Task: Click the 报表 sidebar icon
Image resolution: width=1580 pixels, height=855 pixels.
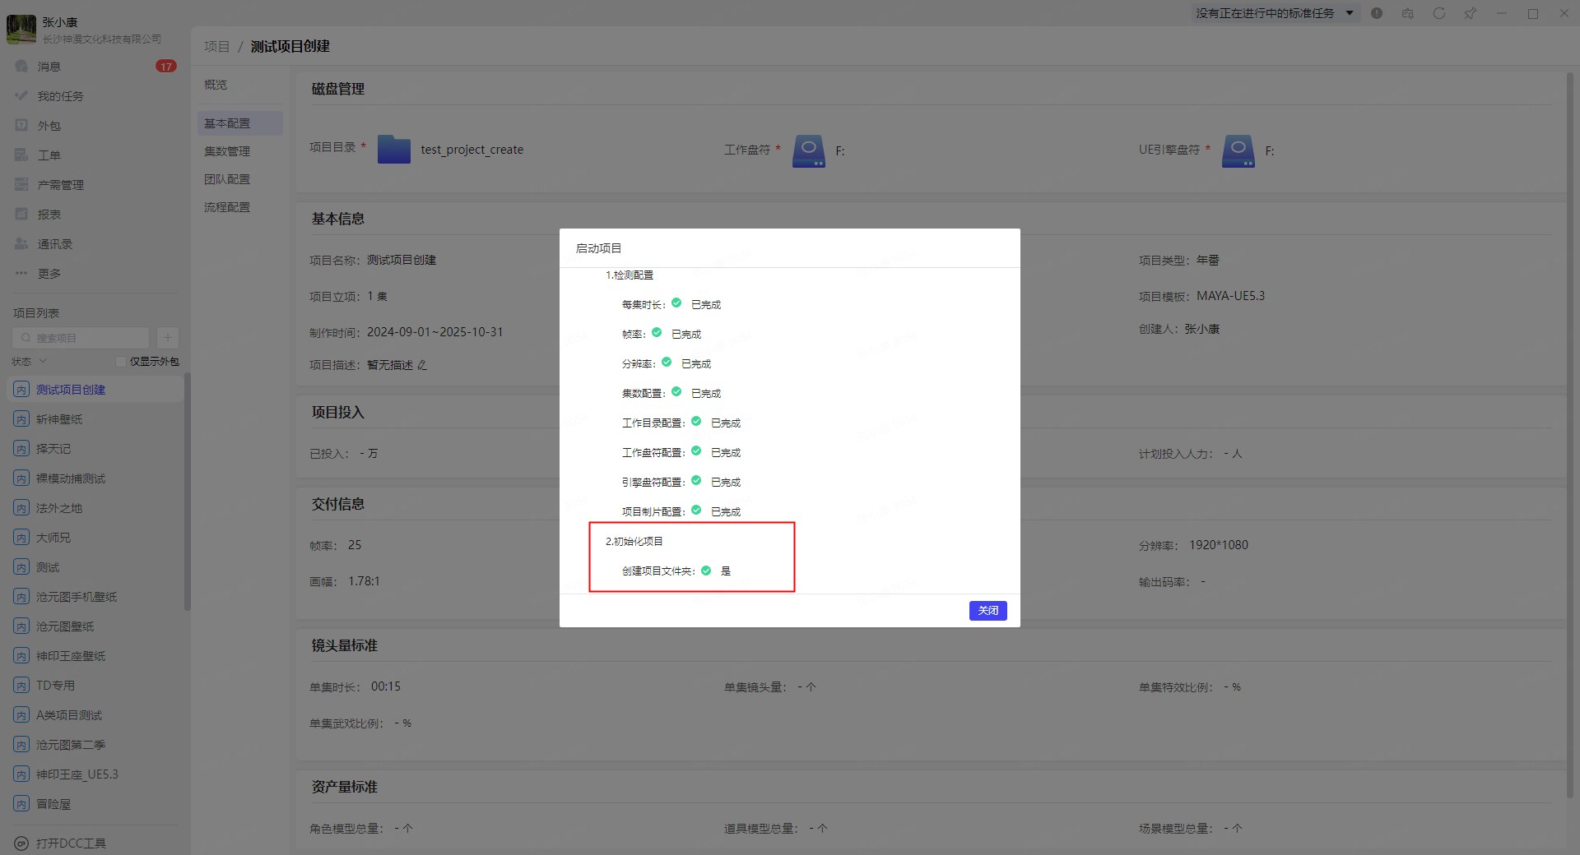Action: coord(21,214)
